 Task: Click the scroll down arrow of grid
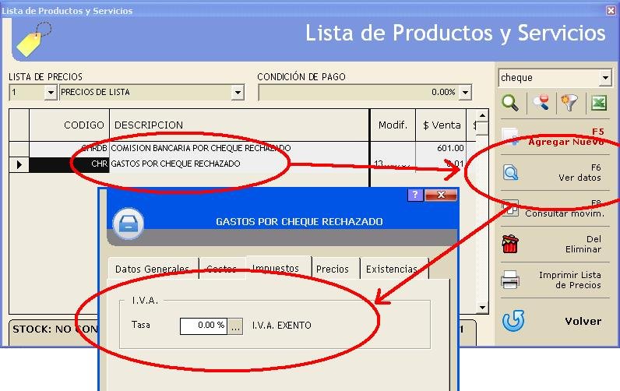(482, 307)
